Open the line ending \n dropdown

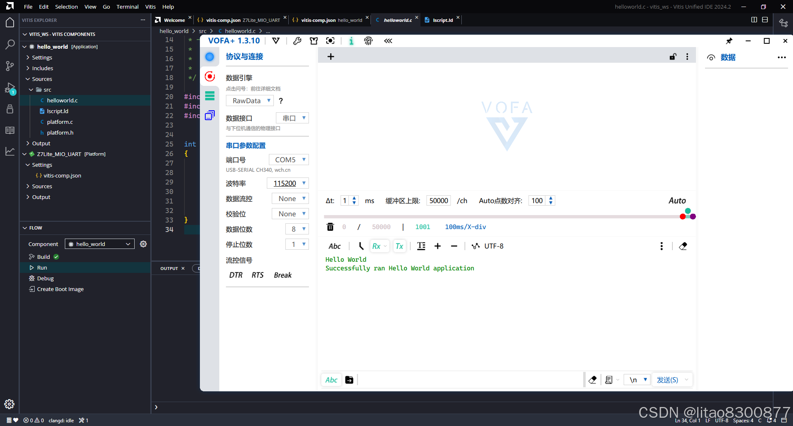pos(637,380)
